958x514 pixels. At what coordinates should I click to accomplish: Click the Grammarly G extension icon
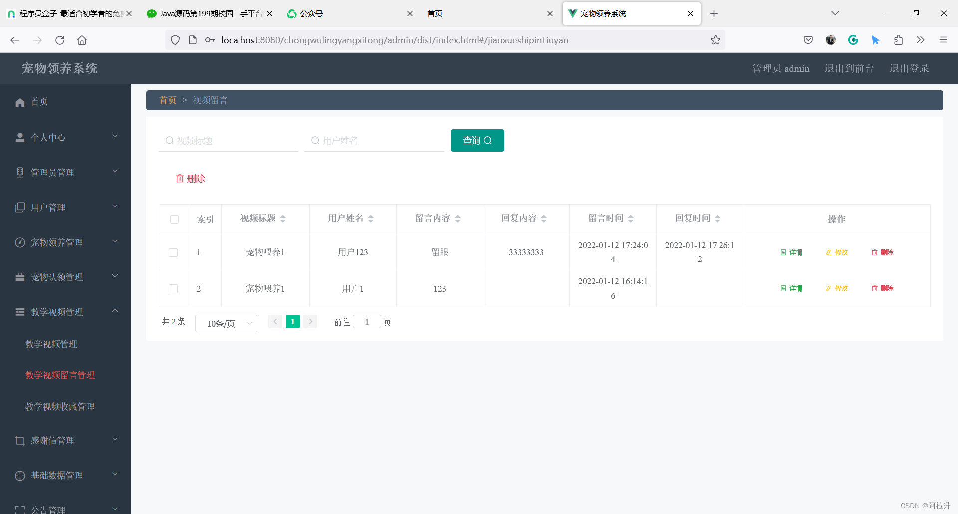(x=853, y=40)
